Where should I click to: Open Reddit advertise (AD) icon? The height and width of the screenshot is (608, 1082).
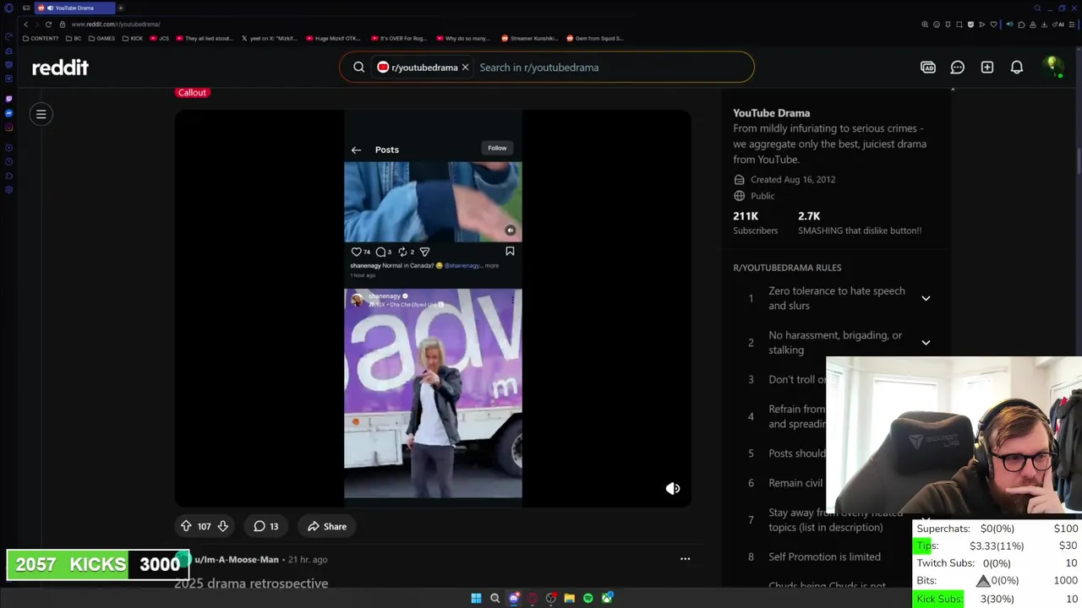pos(928,68)
